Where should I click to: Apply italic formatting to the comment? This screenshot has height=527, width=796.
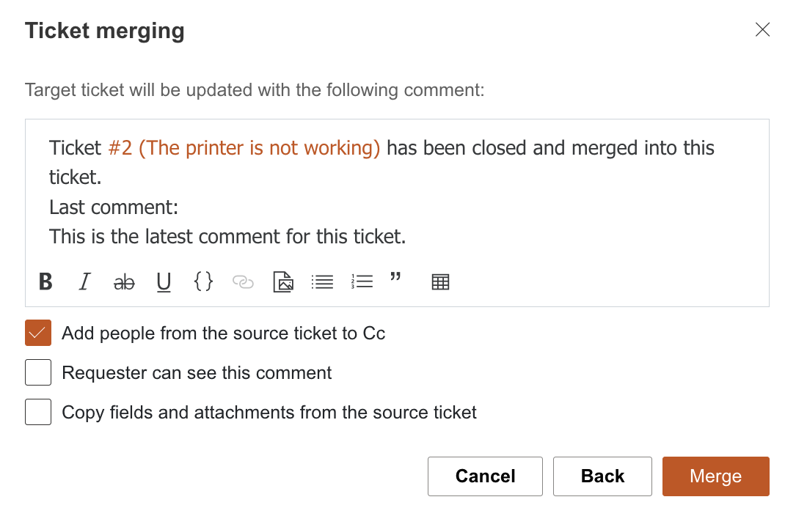click(x=84, y=281)
